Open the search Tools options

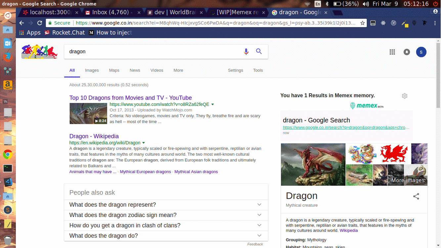(258, 70)
